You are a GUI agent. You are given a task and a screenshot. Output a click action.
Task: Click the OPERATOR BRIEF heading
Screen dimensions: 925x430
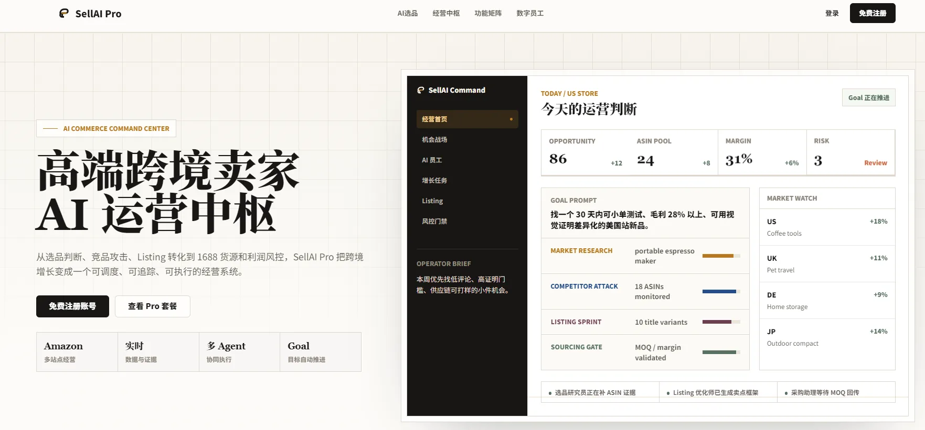444,264
